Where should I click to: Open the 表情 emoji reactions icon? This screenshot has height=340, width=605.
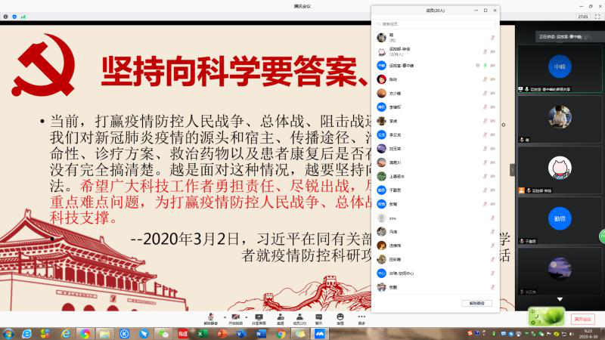(x=340, y=317)
